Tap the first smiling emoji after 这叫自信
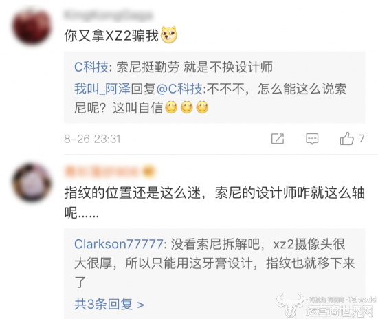This screenshot has height=319, width=378. tap(171, 107)
